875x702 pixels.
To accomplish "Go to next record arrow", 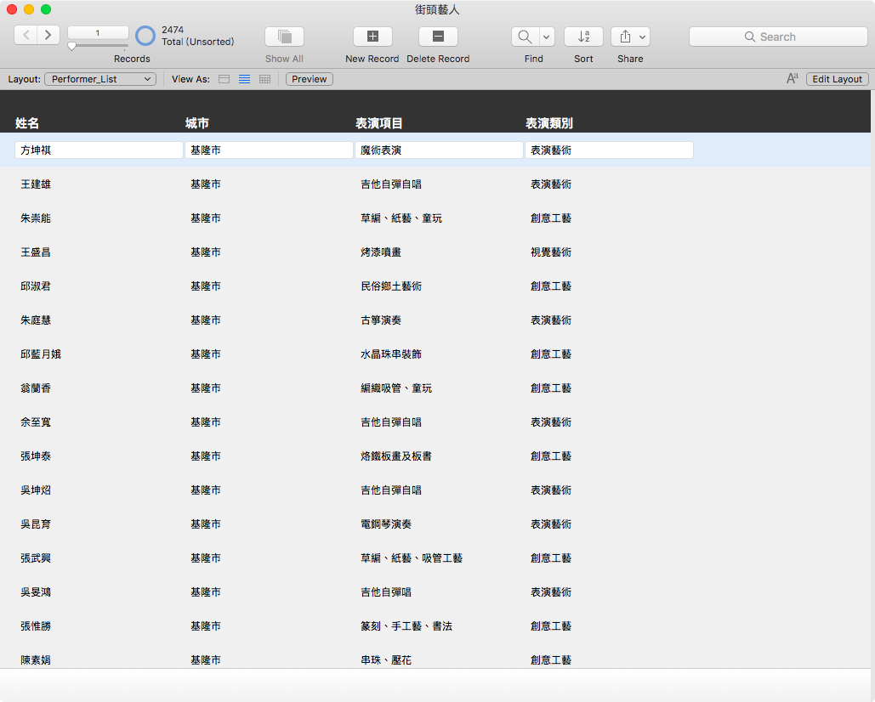I will pos(48,35).
